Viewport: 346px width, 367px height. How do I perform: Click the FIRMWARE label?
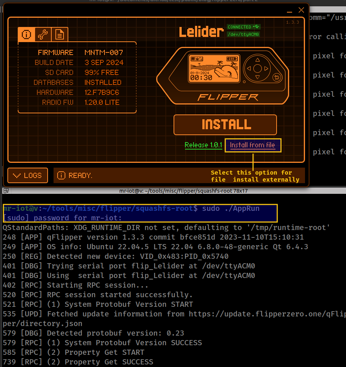click(56, 52)
